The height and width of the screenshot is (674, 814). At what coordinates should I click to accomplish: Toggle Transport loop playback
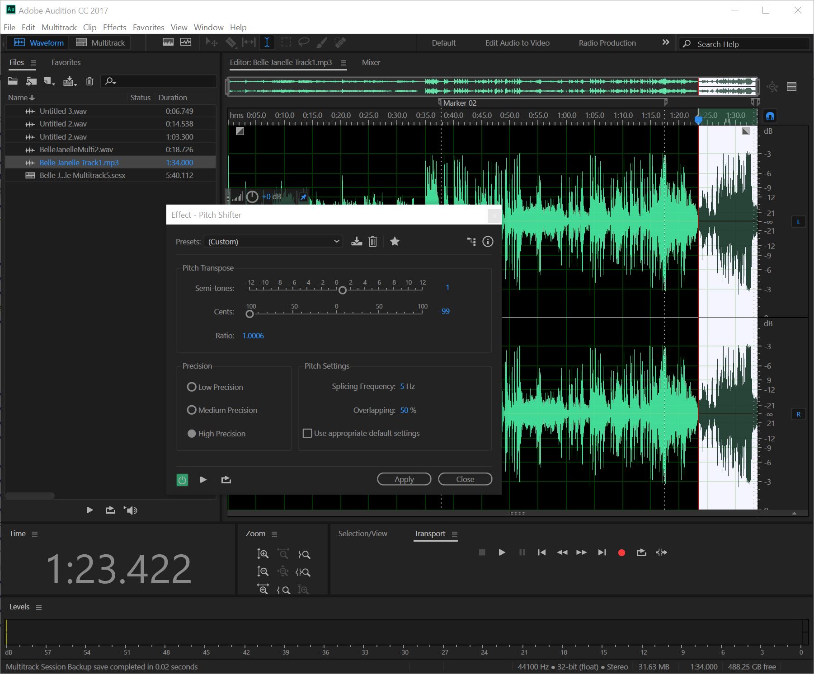pos(641,552)
